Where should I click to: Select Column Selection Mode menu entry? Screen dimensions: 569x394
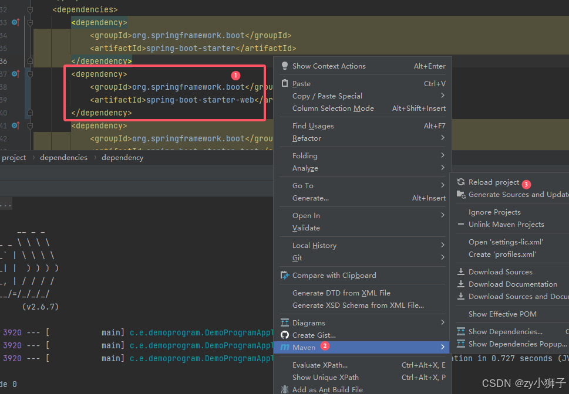click(x=362, y=108)
